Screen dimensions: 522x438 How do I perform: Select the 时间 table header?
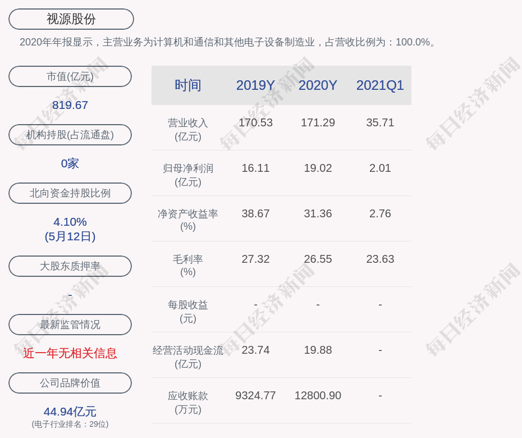188,85
